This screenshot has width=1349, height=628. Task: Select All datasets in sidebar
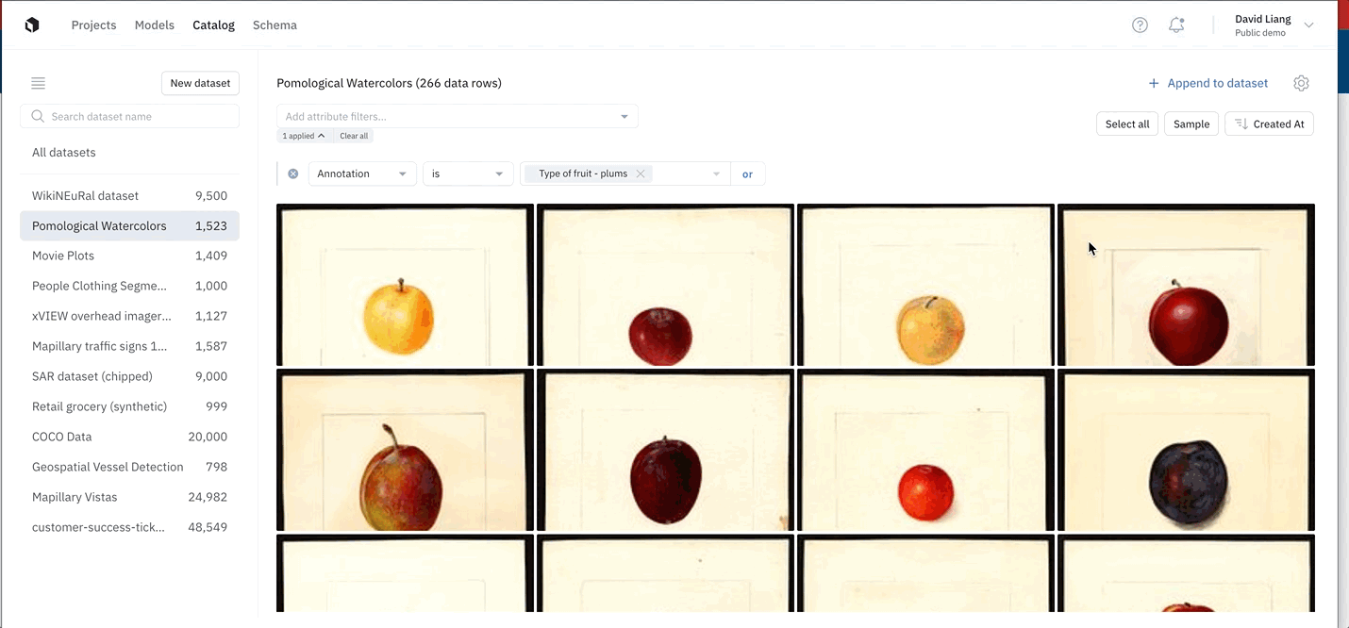63,152
